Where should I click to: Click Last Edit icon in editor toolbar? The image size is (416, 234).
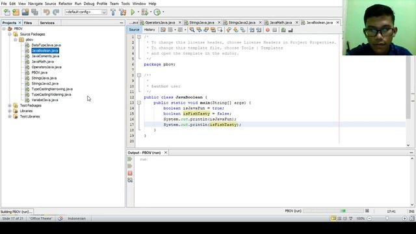click(163, 30)
